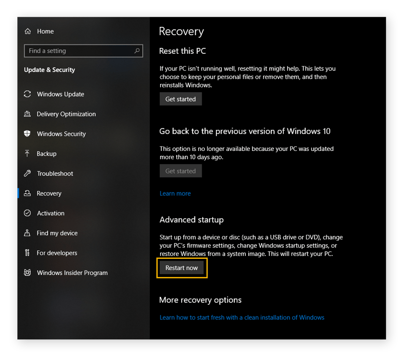Open Windows Update from the sidebar
Screen dimensions: 403x356
[61, 94]
